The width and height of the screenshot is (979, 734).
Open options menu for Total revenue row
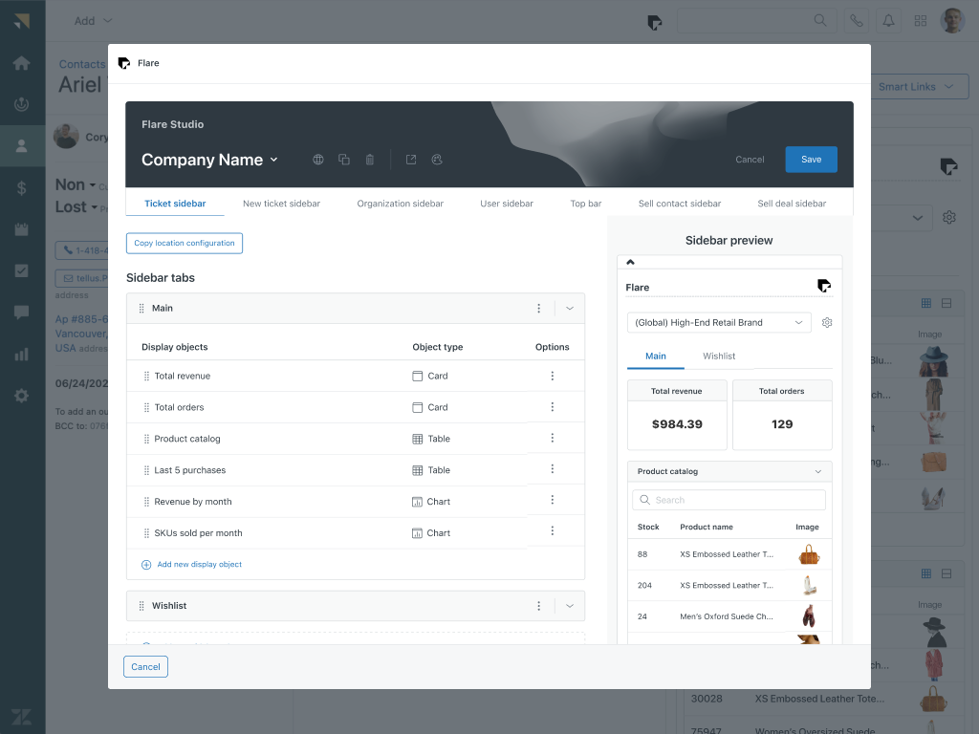coord(553,376)
